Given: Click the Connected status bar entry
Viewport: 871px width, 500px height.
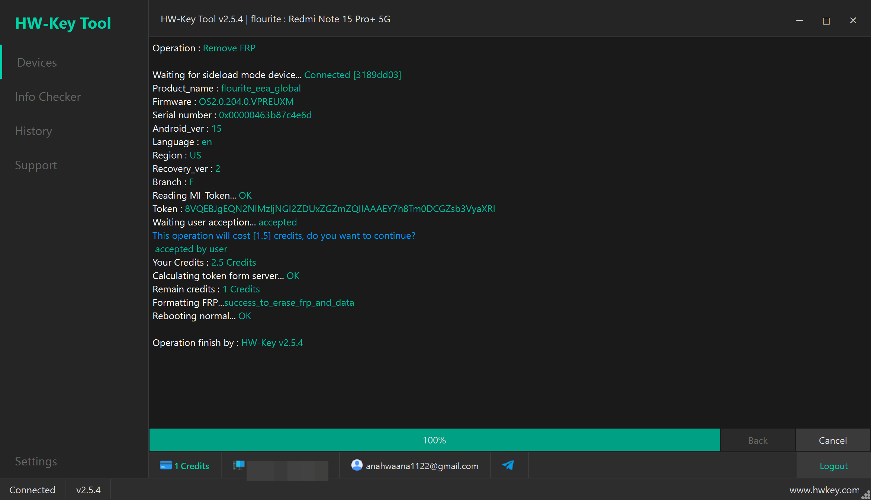Looking at the screenshot, I should [32, 490].
